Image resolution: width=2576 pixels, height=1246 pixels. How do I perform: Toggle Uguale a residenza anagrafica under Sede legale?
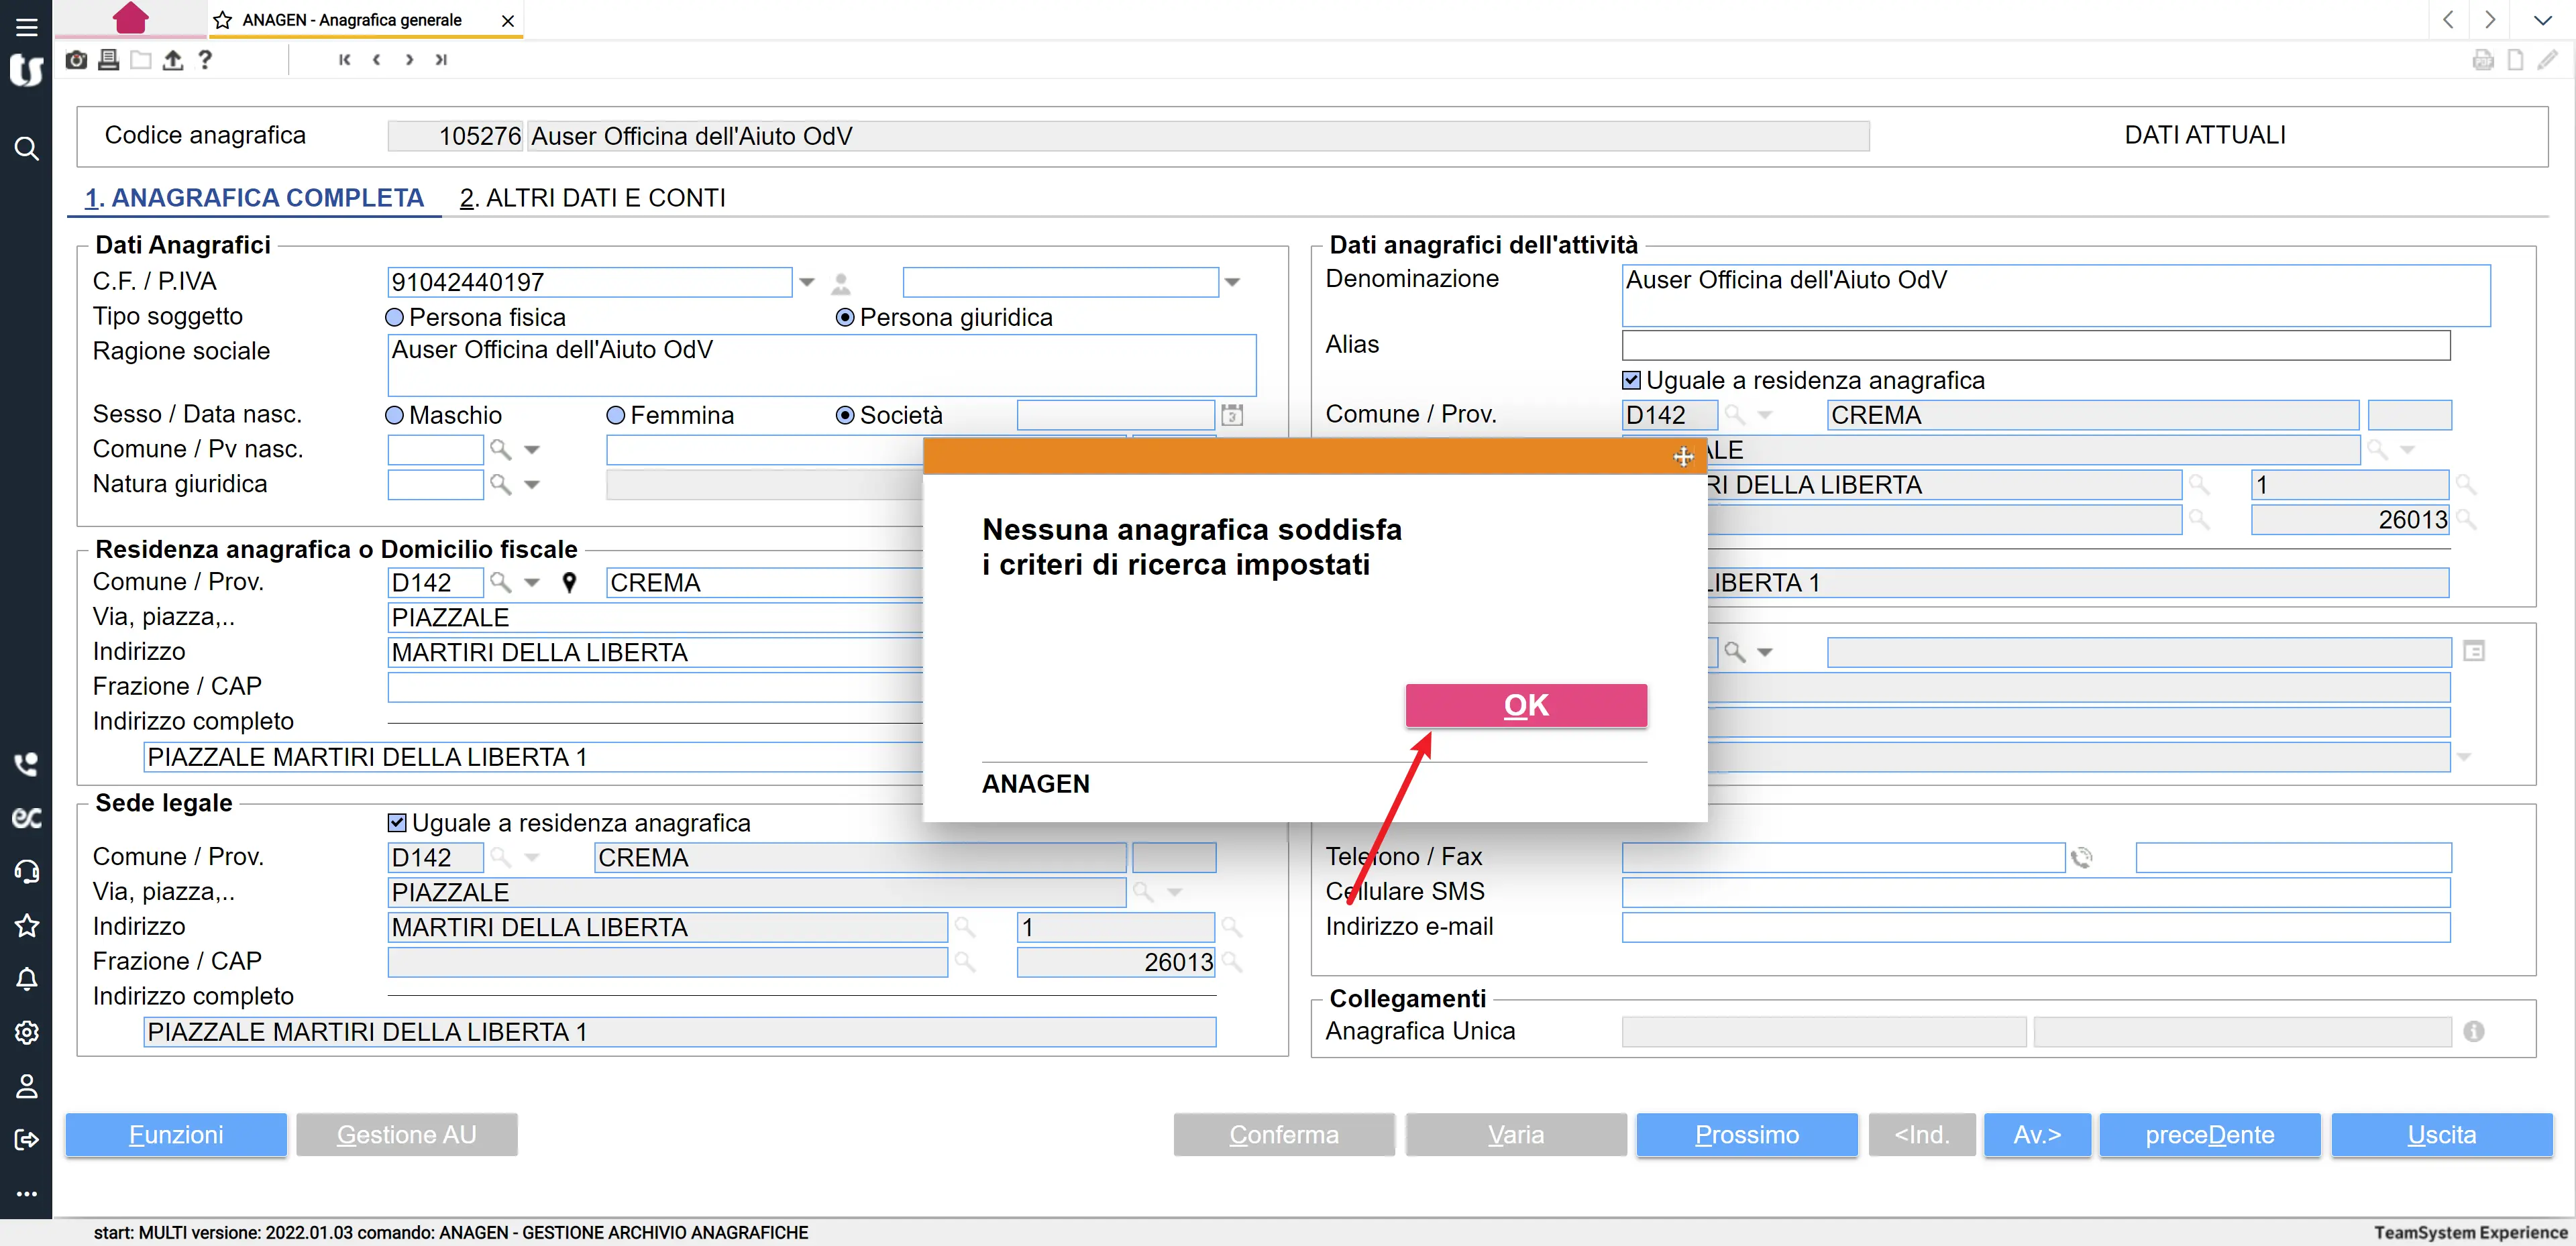(x=397, y=822)
